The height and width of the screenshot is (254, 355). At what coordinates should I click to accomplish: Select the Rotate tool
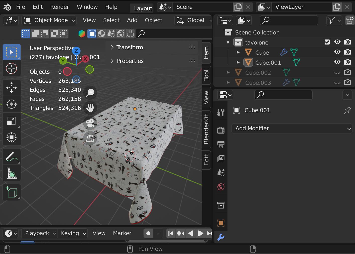[x=11, y=104]
